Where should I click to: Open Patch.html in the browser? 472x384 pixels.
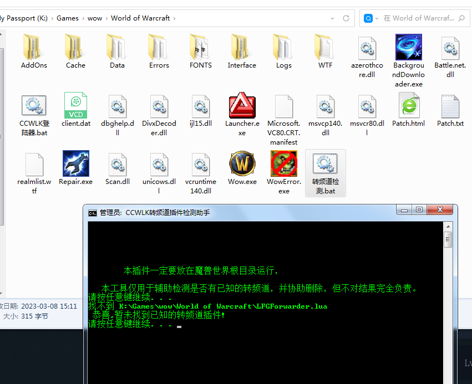point(409,105)
